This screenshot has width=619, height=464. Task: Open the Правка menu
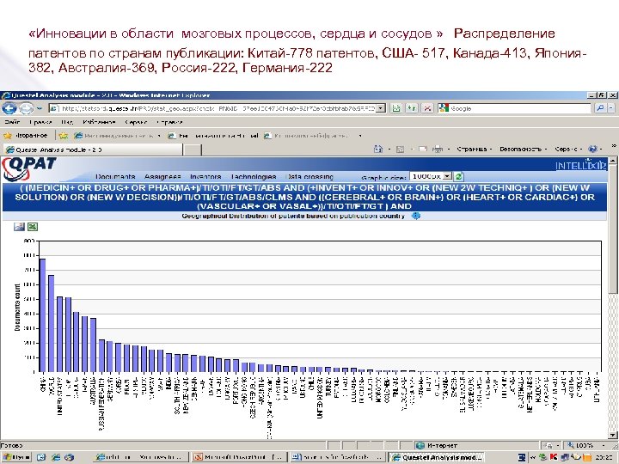[x=40, y=122]
